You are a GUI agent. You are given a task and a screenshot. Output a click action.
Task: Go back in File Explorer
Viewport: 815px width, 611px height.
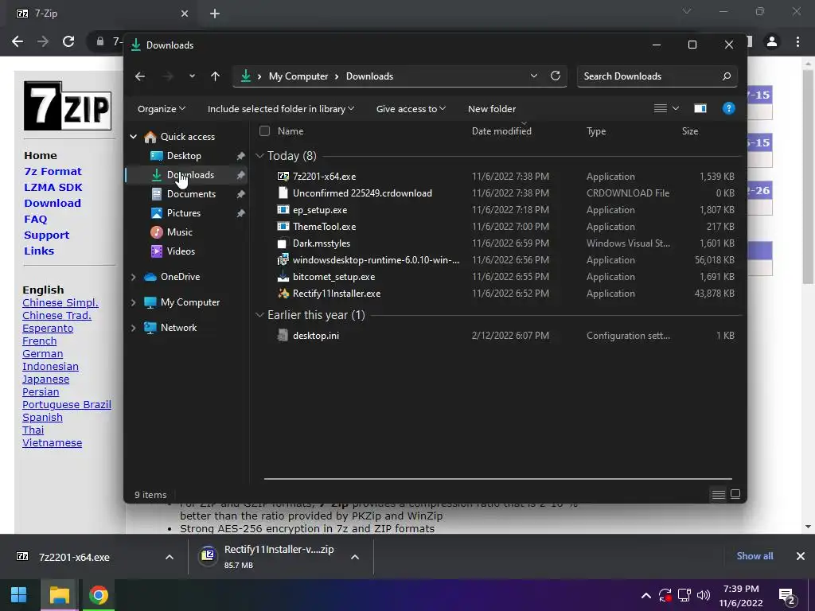pos(140,76)
